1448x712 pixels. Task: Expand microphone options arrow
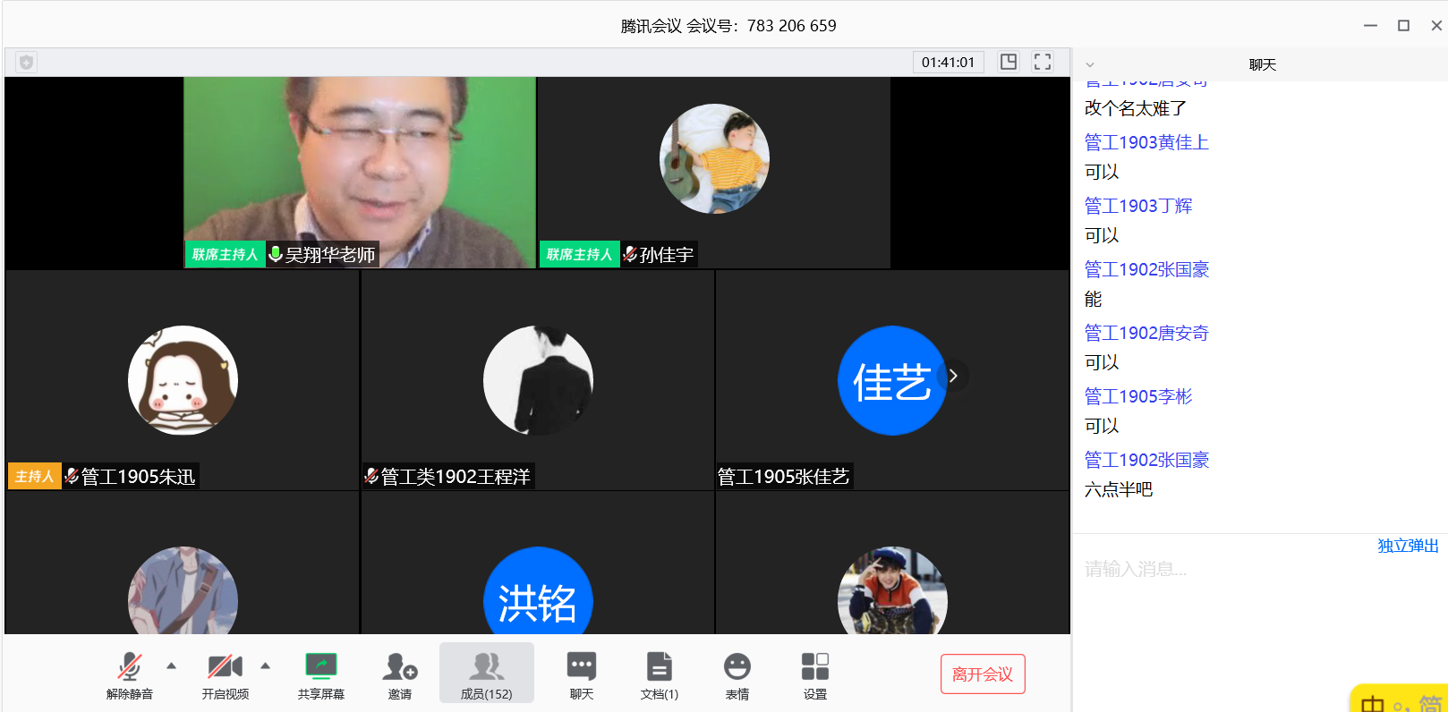tap(172, 665)
